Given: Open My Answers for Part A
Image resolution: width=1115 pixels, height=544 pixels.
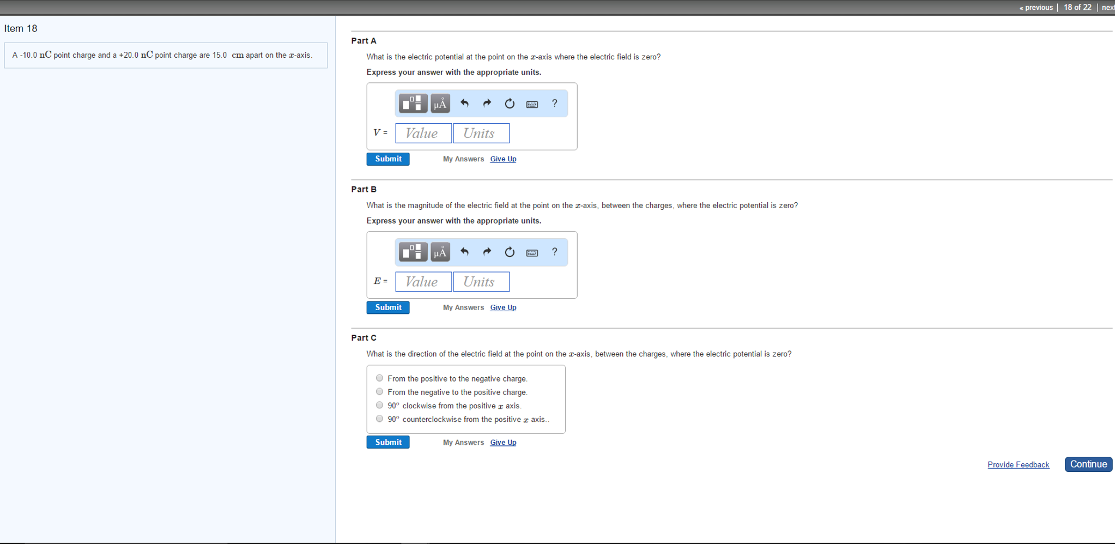Looking at the screenshot, I should pyautogui.click(x=463, y=159).
